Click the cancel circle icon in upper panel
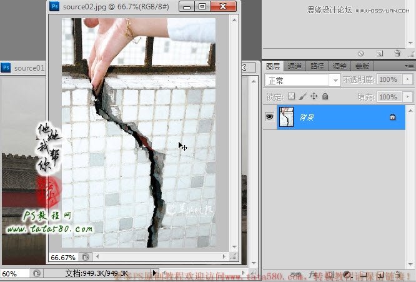 pyautogui.click(x=360, y=54)
